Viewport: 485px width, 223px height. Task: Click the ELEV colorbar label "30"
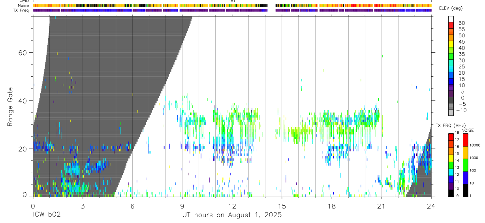[462, 60]
